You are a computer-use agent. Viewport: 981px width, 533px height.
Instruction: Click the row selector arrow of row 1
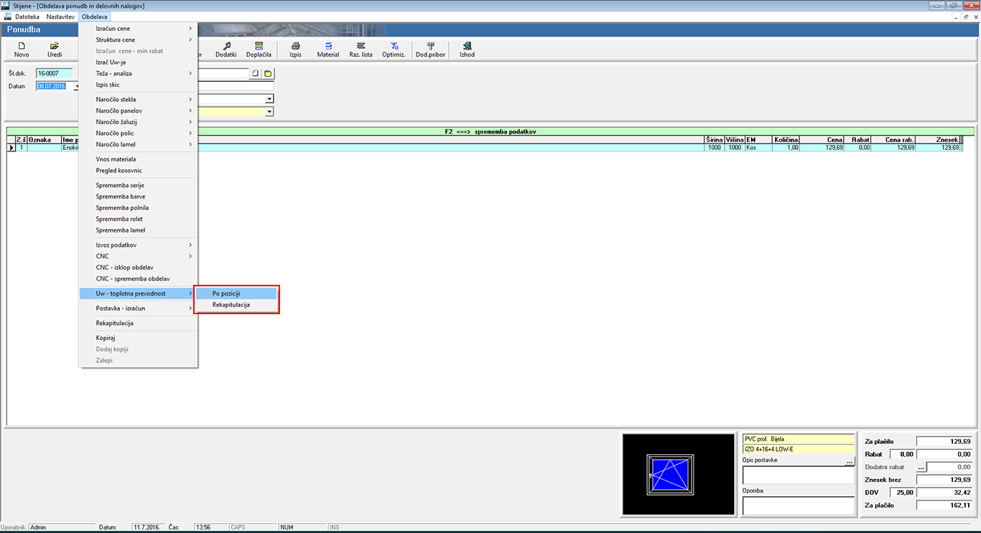click(11, 147)
